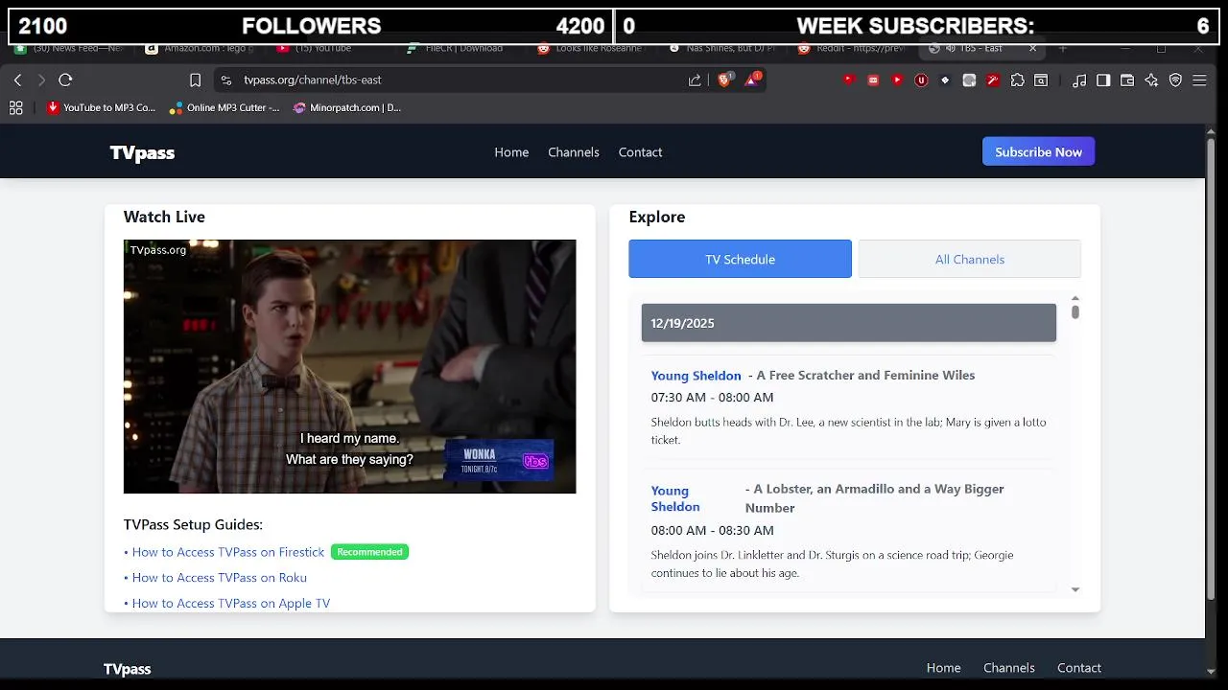Toggle the browser sidebar panel icon
Viewport: 1228px width, 690px height.
point(1103,80)
